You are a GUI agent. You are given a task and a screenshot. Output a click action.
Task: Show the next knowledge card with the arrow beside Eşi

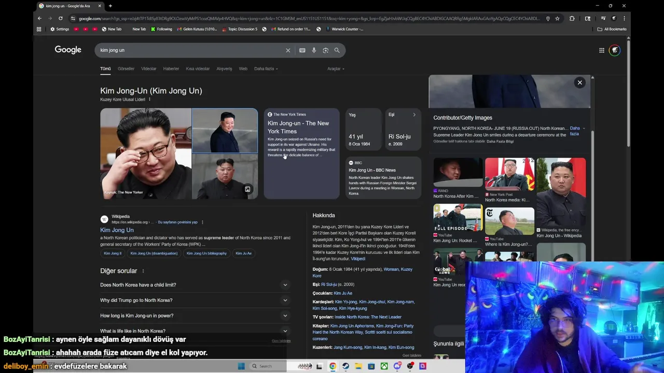coord(414,114)
